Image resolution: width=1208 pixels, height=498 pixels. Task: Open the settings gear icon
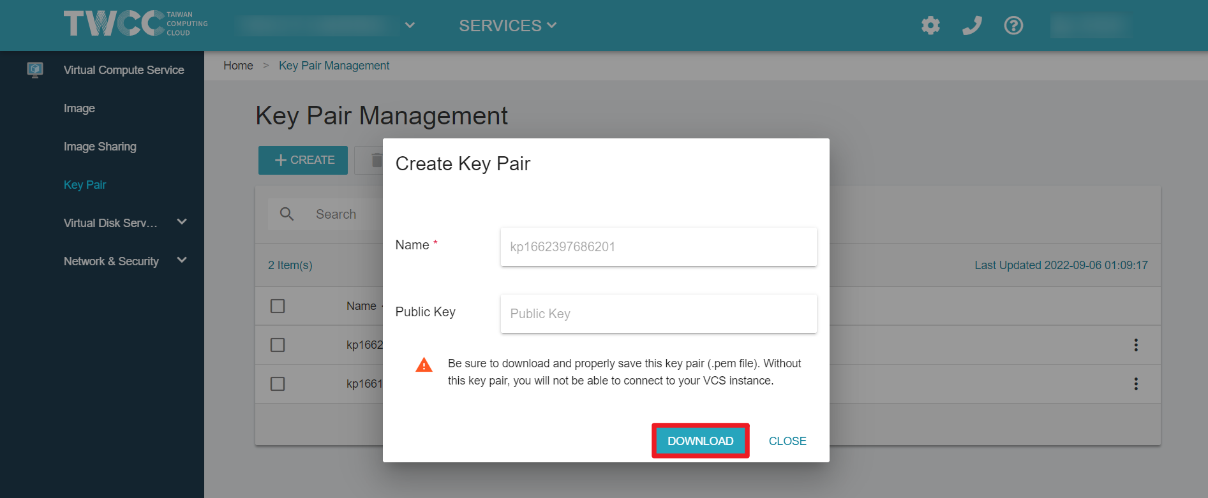click(x=930, y=26)
